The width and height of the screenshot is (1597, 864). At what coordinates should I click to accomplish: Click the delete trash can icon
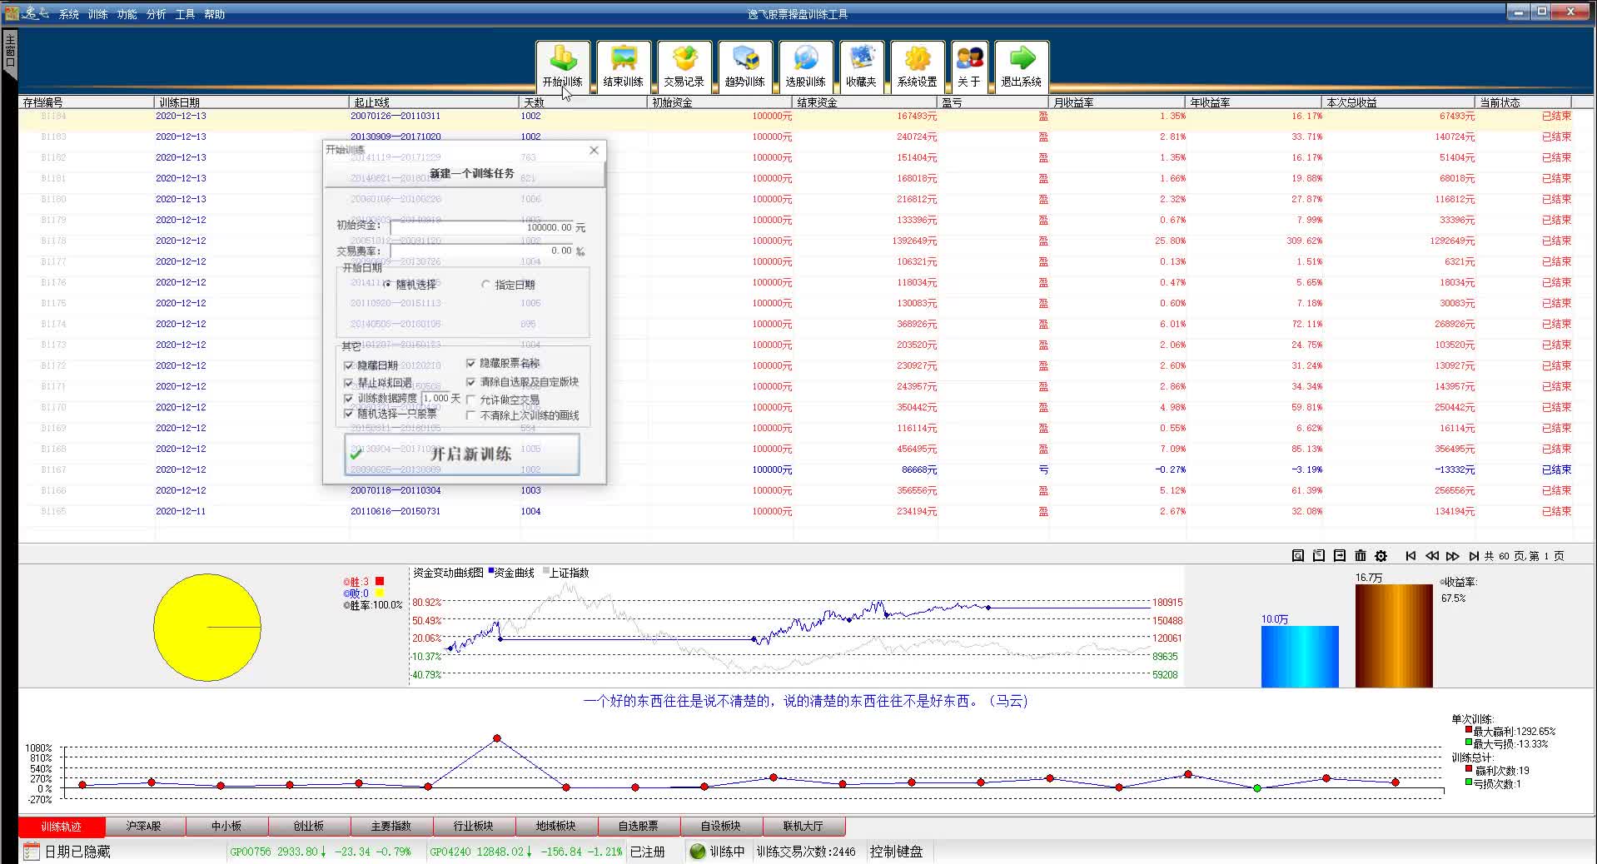coord(1361,556)
